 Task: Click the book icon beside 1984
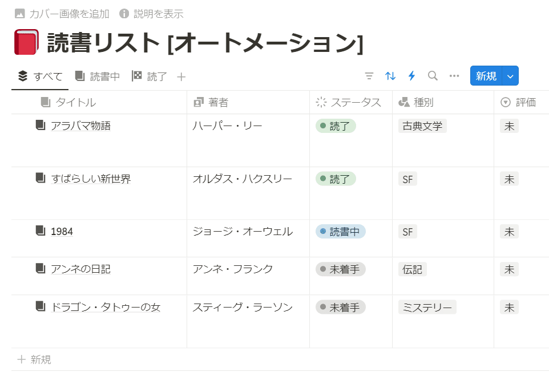[41, 231]
